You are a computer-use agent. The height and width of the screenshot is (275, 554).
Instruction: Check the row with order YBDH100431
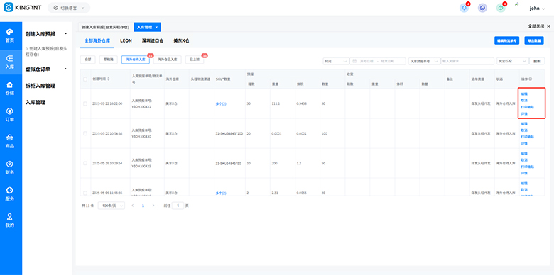85,103
